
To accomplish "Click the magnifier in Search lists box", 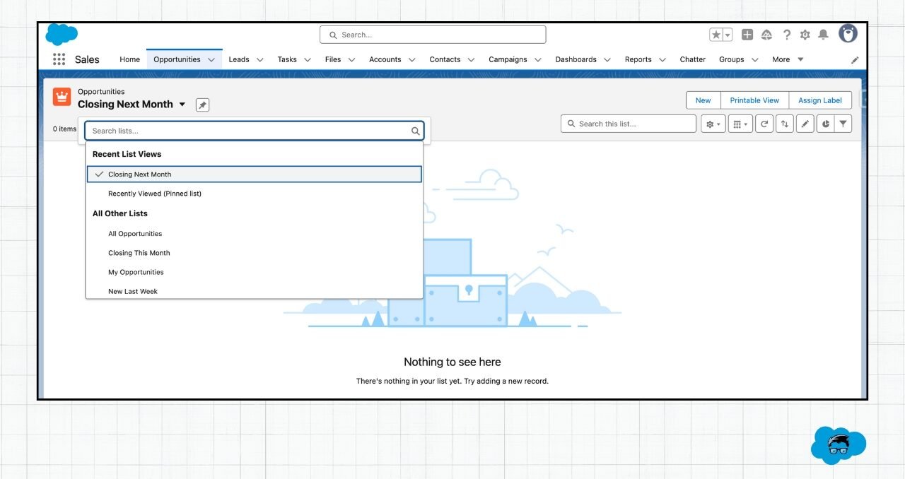I will [416, 131].
